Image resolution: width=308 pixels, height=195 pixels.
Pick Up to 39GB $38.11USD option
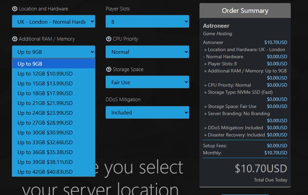point(53,162)
